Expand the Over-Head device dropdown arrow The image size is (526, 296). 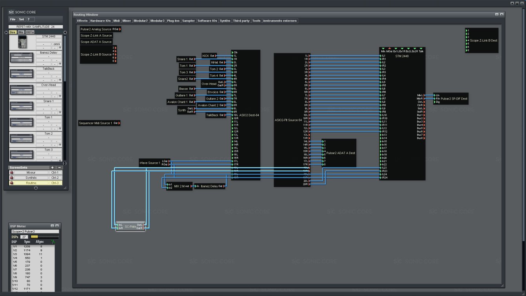tap(60, 96)
